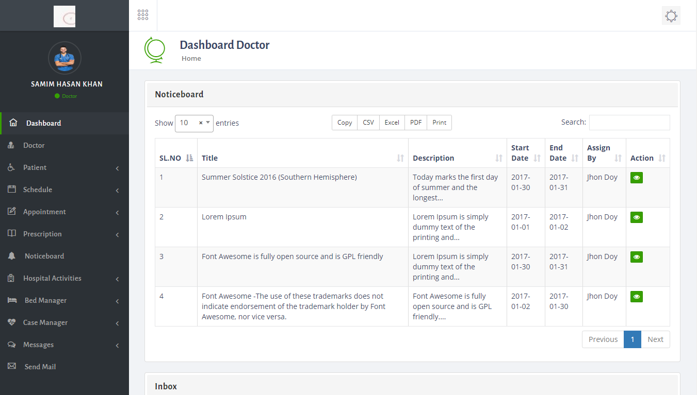The height and width of the screenshot is (395, 697).
Task: Click Samim Hasan Khan profile avatar
Action: [64, 58]
